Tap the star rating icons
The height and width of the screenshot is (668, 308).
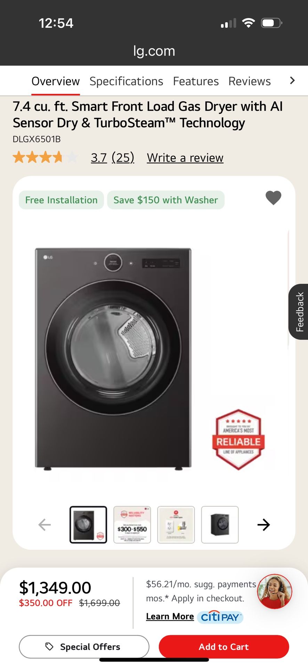point(45,157)
